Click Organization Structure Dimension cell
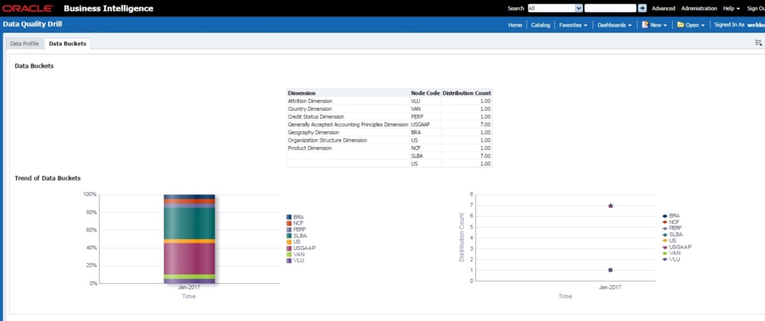The width and height of the screenshot is (765, 321). point(348,140)
